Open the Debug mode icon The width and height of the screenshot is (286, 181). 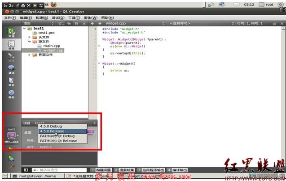[x=11, y=69]
